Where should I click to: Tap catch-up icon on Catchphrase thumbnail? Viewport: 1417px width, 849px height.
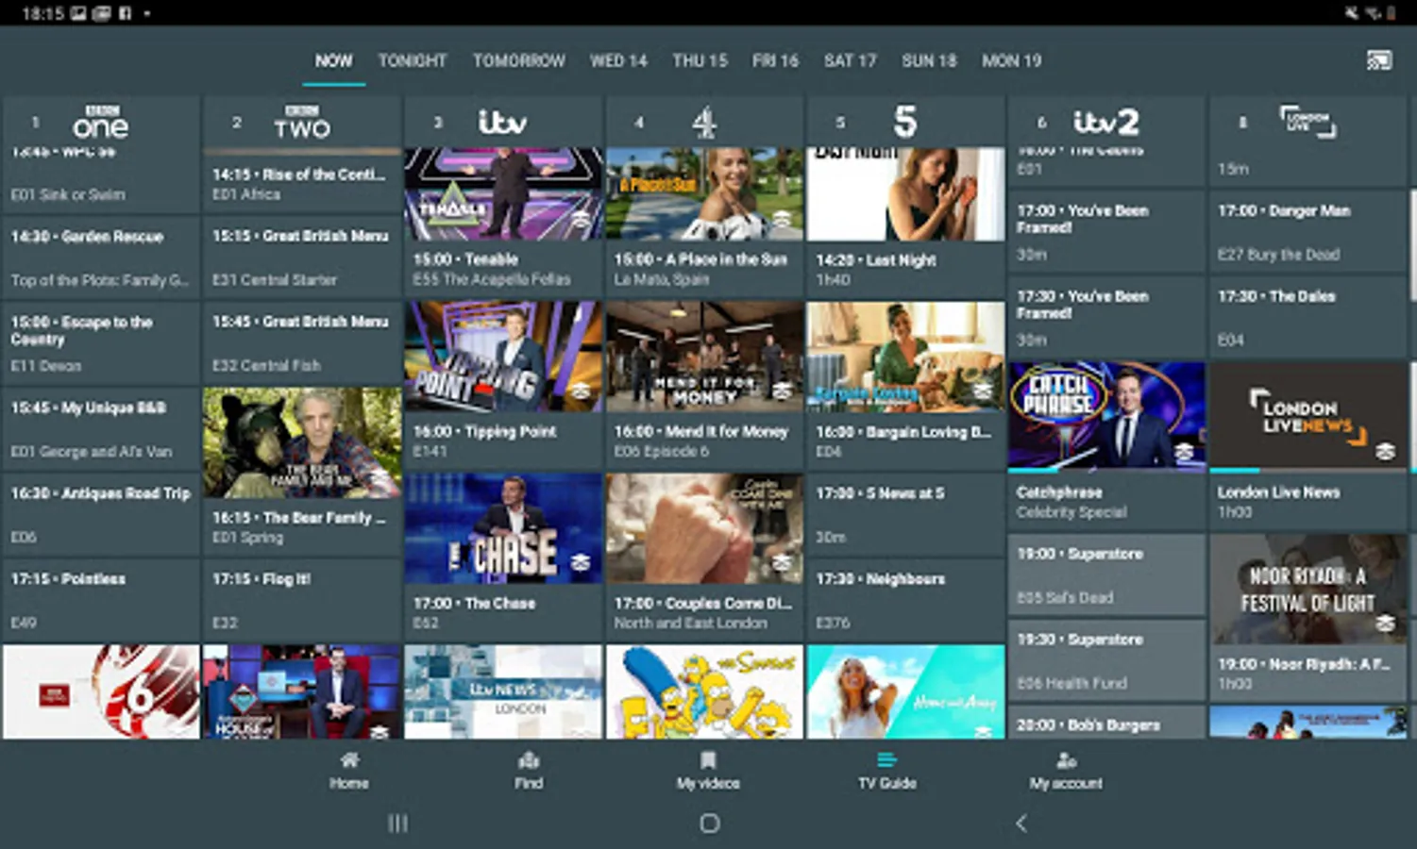pyautogui.click(x=1184, y=452)
